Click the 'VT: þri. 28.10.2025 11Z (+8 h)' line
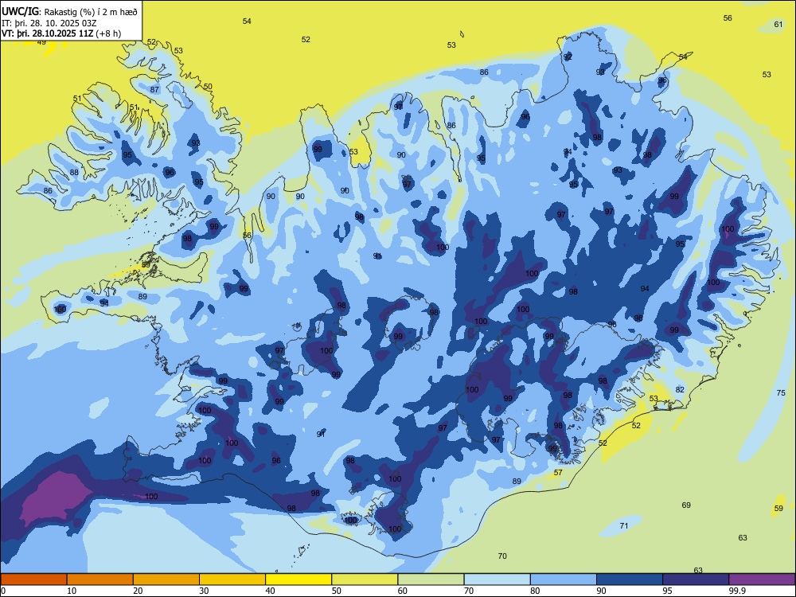 coord(61,33)
